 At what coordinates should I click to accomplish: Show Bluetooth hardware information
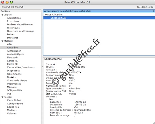coord(12,58)
